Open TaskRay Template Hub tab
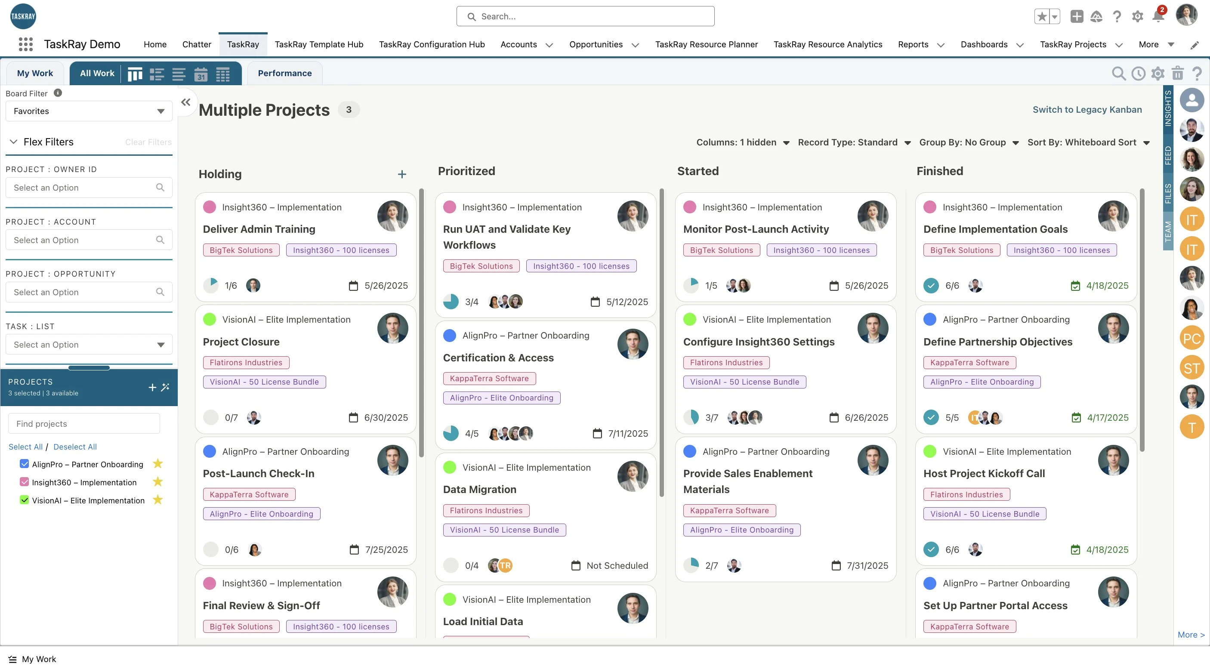The image size is (1210, 672). pos(319,45)
